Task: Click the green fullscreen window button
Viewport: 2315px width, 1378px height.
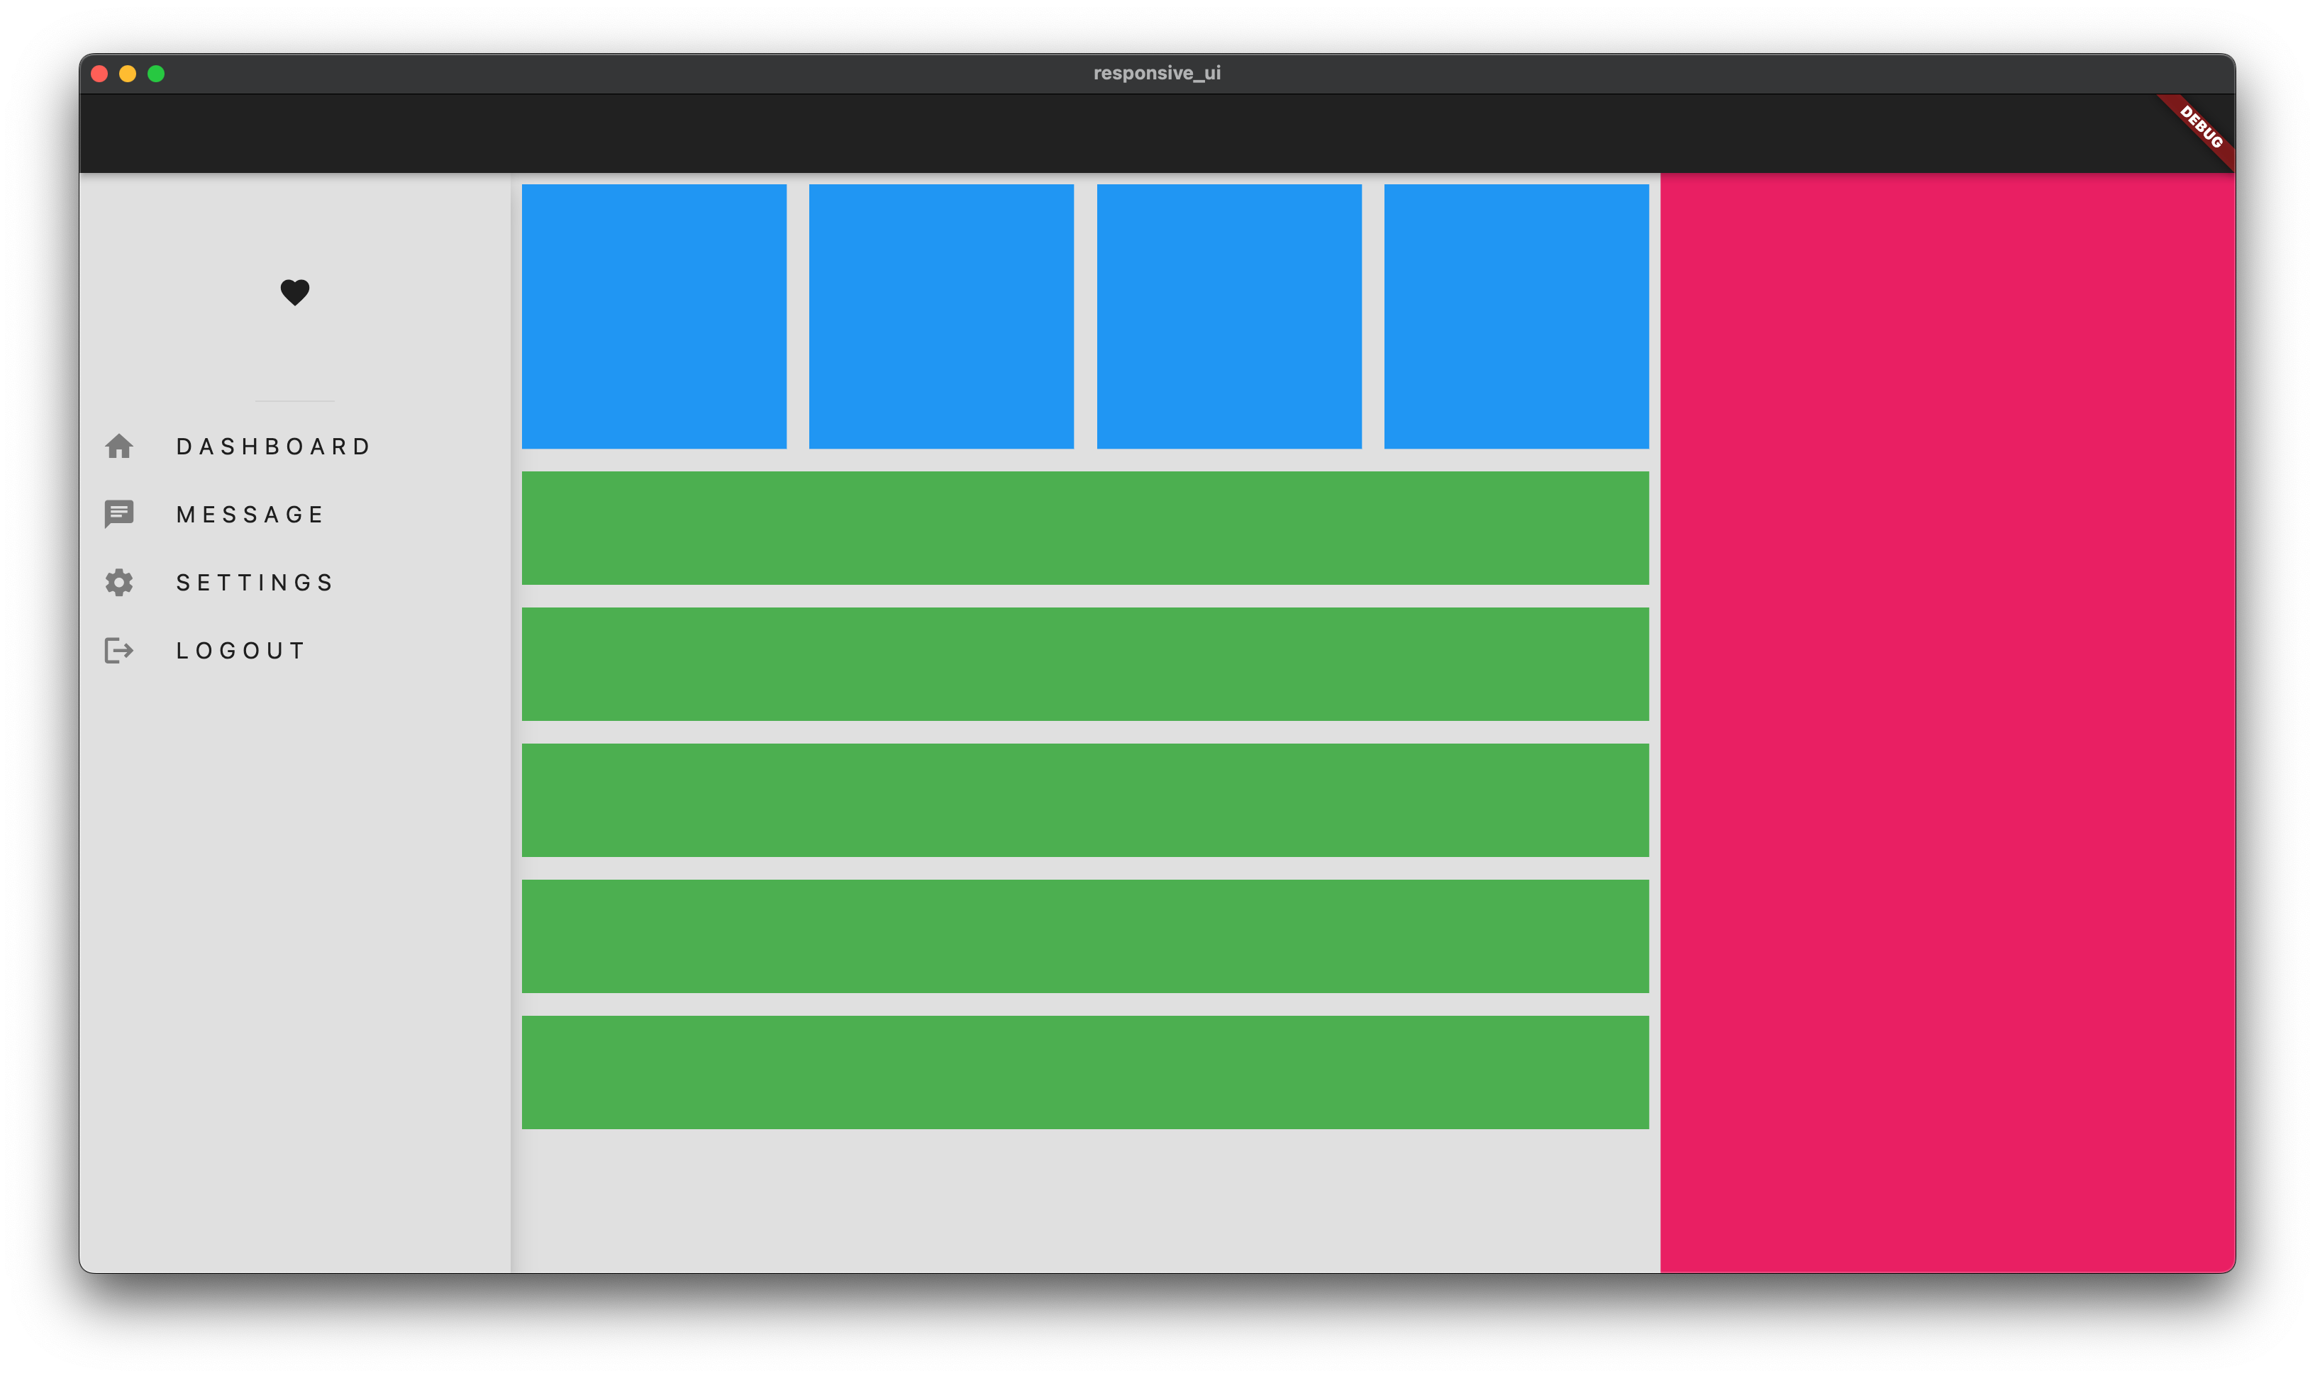Action: (x=156, y=73)
